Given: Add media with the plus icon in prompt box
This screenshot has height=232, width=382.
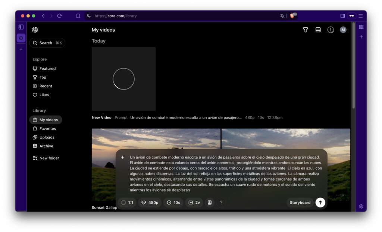Looking at the screenshot, I should [x=123, y=157].
